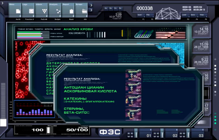Click the КЭШ ЭЛЕМЕНТА vertical bars indicator
This screenshot has height=140, width=219.
point(96,35)
